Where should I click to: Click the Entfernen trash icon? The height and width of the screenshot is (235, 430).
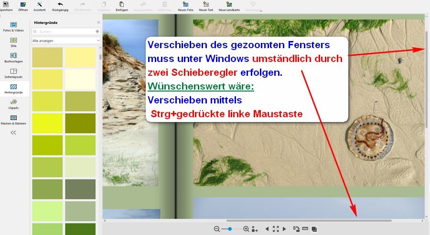(164, 4)
